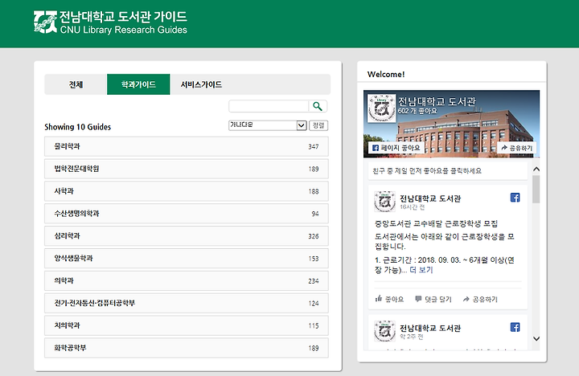
Task: Select the 전체 tab
Action: [76, 84]
